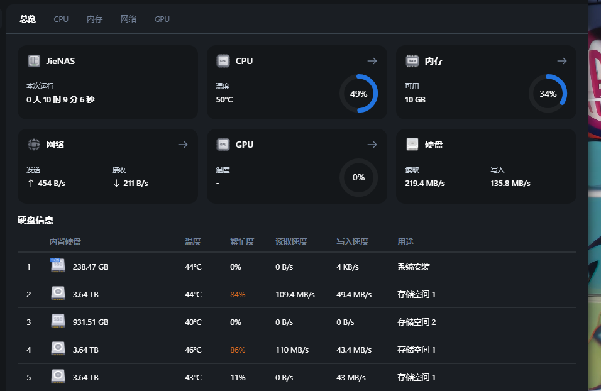The image size is (601, 391).
Task: Click the memory 34% usage ring
Action: pos(548,94)
